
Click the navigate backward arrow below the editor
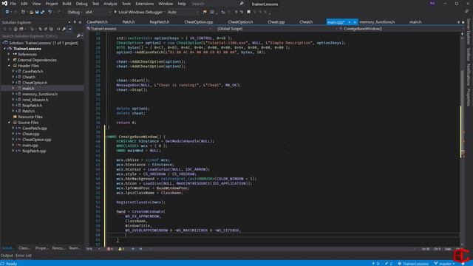pos(133,249)
